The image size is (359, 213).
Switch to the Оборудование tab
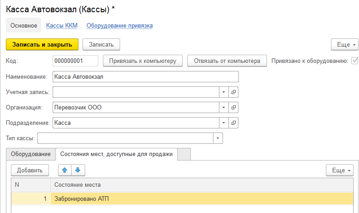pos(31,154)
